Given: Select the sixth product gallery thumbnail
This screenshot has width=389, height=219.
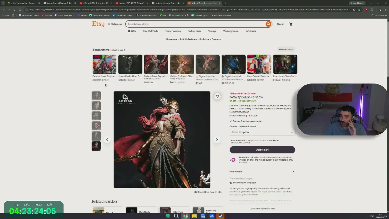Looking at the screenshot, I should pyautogui.click(x=96, y=146).
